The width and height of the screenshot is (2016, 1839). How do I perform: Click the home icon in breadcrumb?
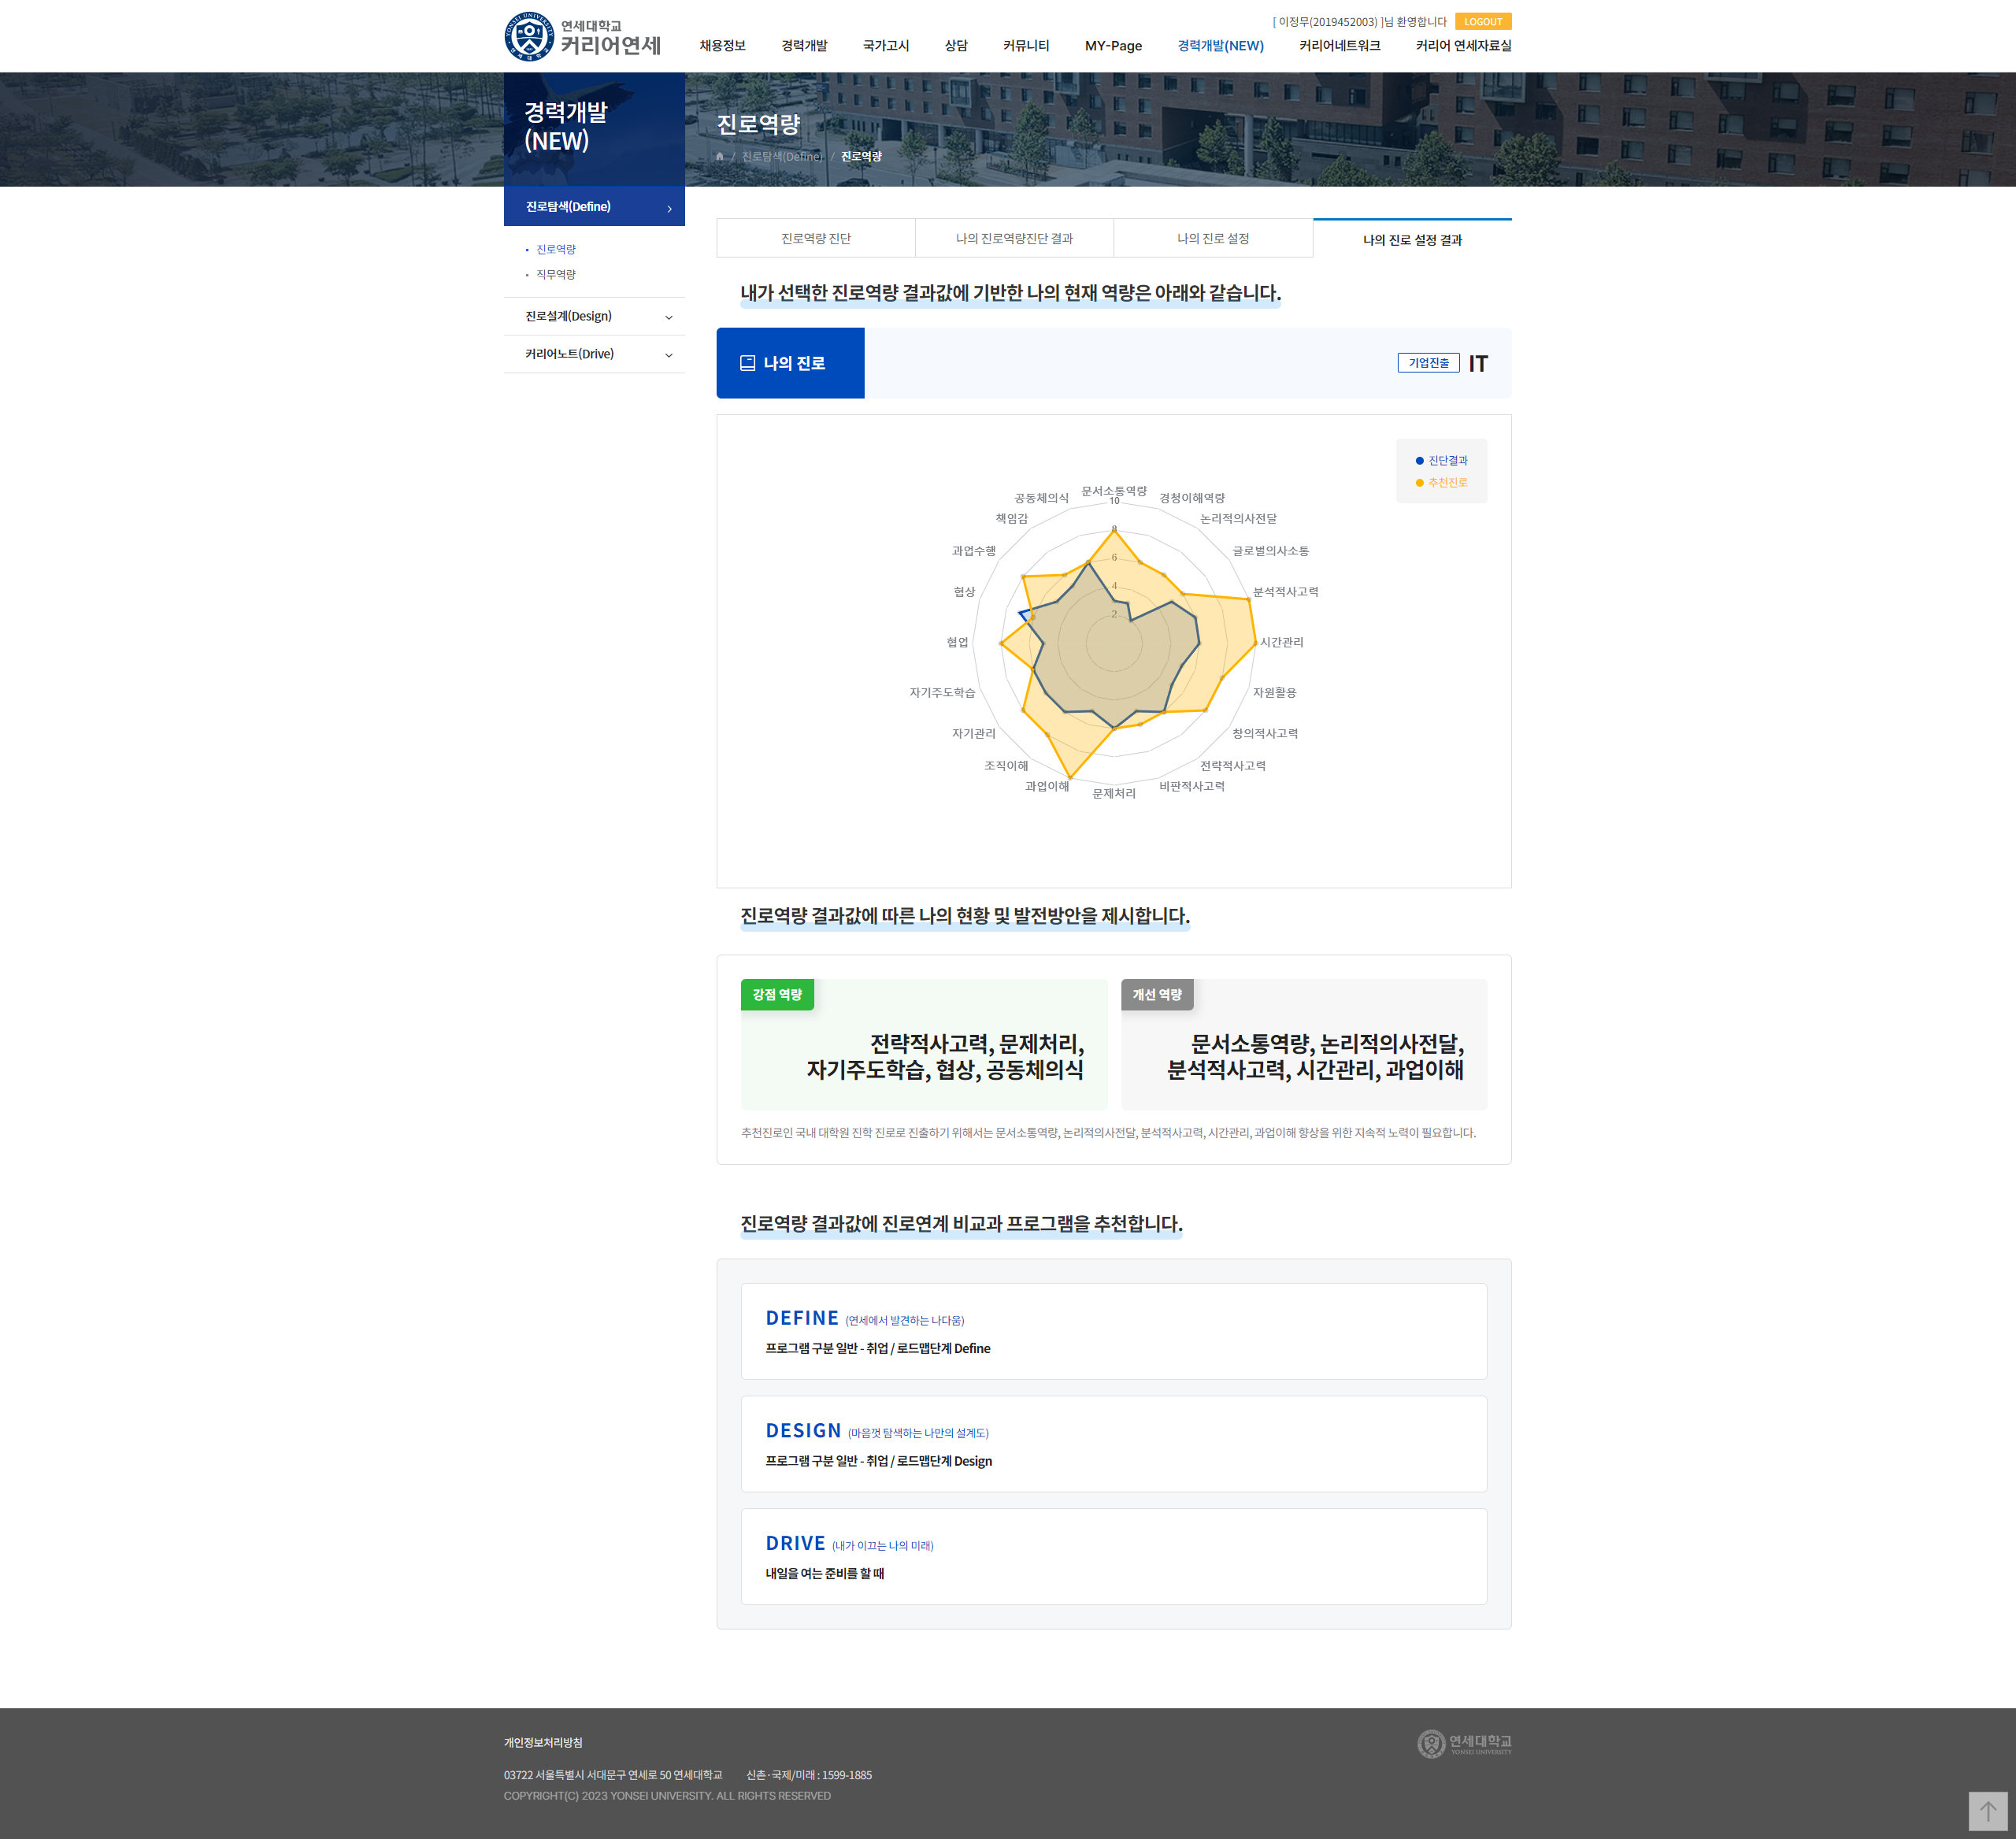point(719,157)
